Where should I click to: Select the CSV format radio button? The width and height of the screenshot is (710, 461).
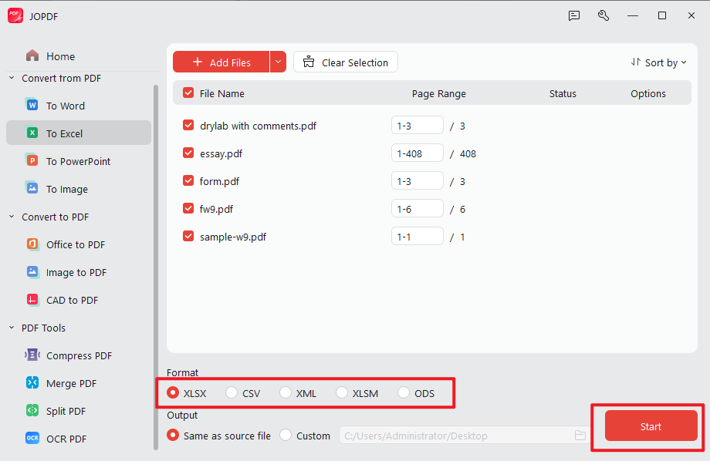pos(232,392)
